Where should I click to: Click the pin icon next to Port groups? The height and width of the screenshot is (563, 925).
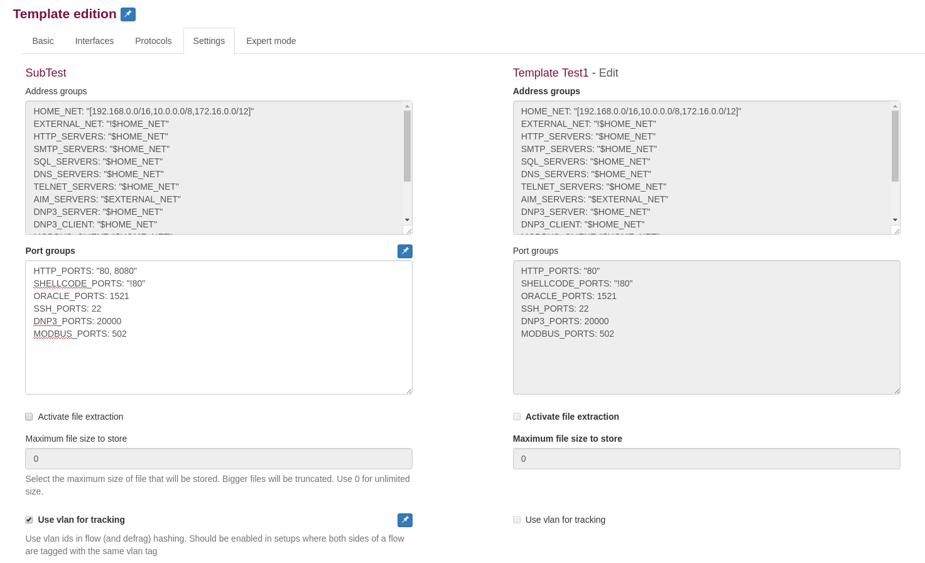tap(405, 251)
